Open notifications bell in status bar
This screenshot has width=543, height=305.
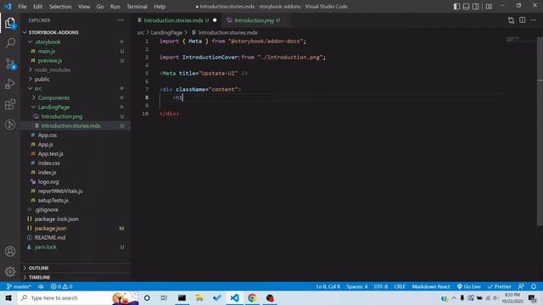(x=534, y=286)
